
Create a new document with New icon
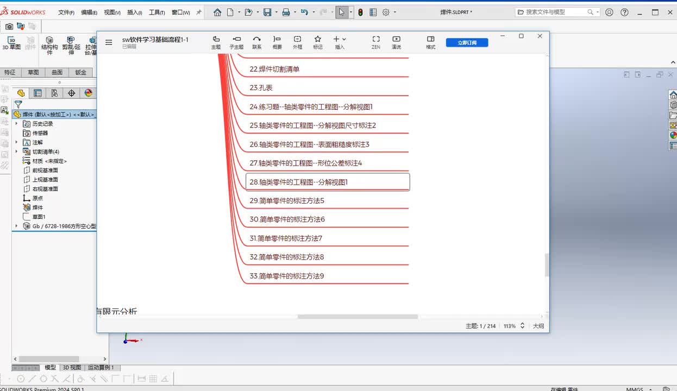230,12
